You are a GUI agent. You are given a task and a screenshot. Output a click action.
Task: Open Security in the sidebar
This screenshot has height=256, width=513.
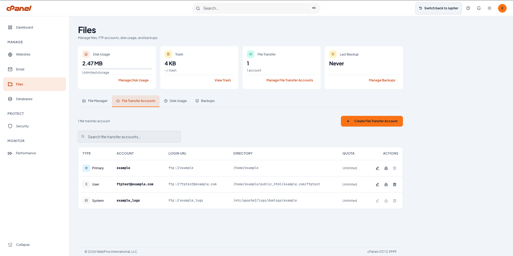34,126
